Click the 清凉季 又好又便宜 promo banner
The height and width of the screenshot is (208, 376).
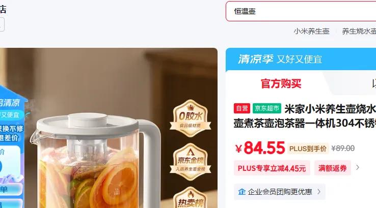click(x=301, y=59)
